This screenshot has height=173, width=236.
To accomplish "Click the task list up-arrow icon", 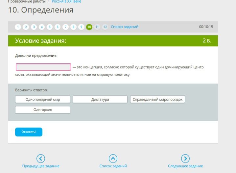I will [113, 159].
